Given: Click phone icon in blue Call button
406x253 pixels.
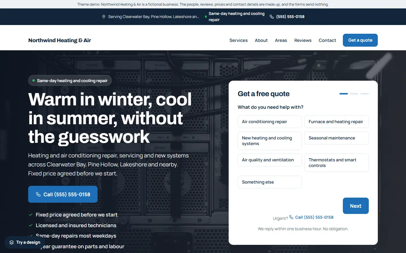Looking at the screenshot, I should point(38,194).
